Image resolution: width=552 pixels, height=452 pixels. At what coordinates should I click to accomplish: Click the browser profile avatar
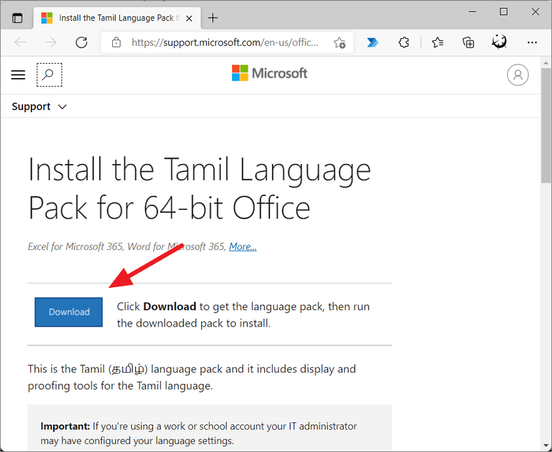pyautogui.click(x=500, y=42)
